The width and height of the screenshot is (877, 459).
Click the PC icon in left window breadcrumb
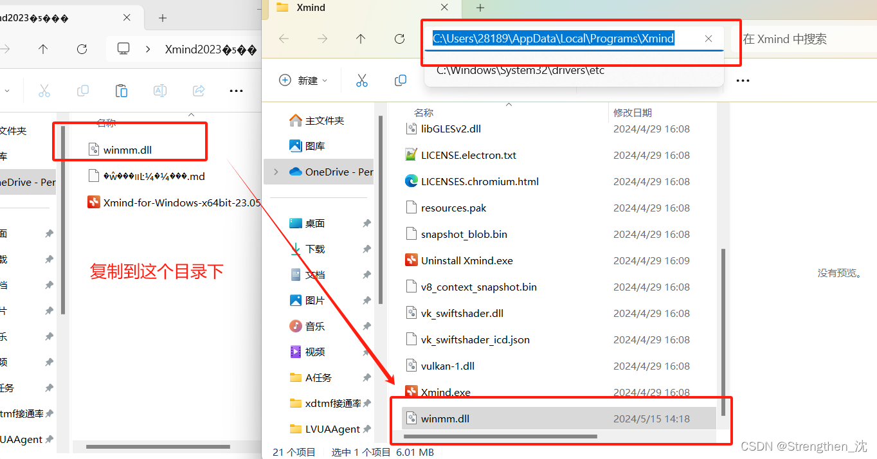point(123,49)
